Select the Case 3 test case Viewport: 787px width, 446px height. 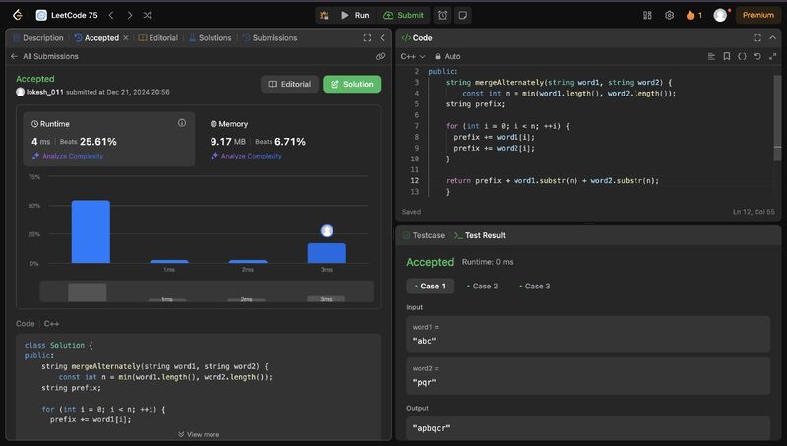(533, 286)
